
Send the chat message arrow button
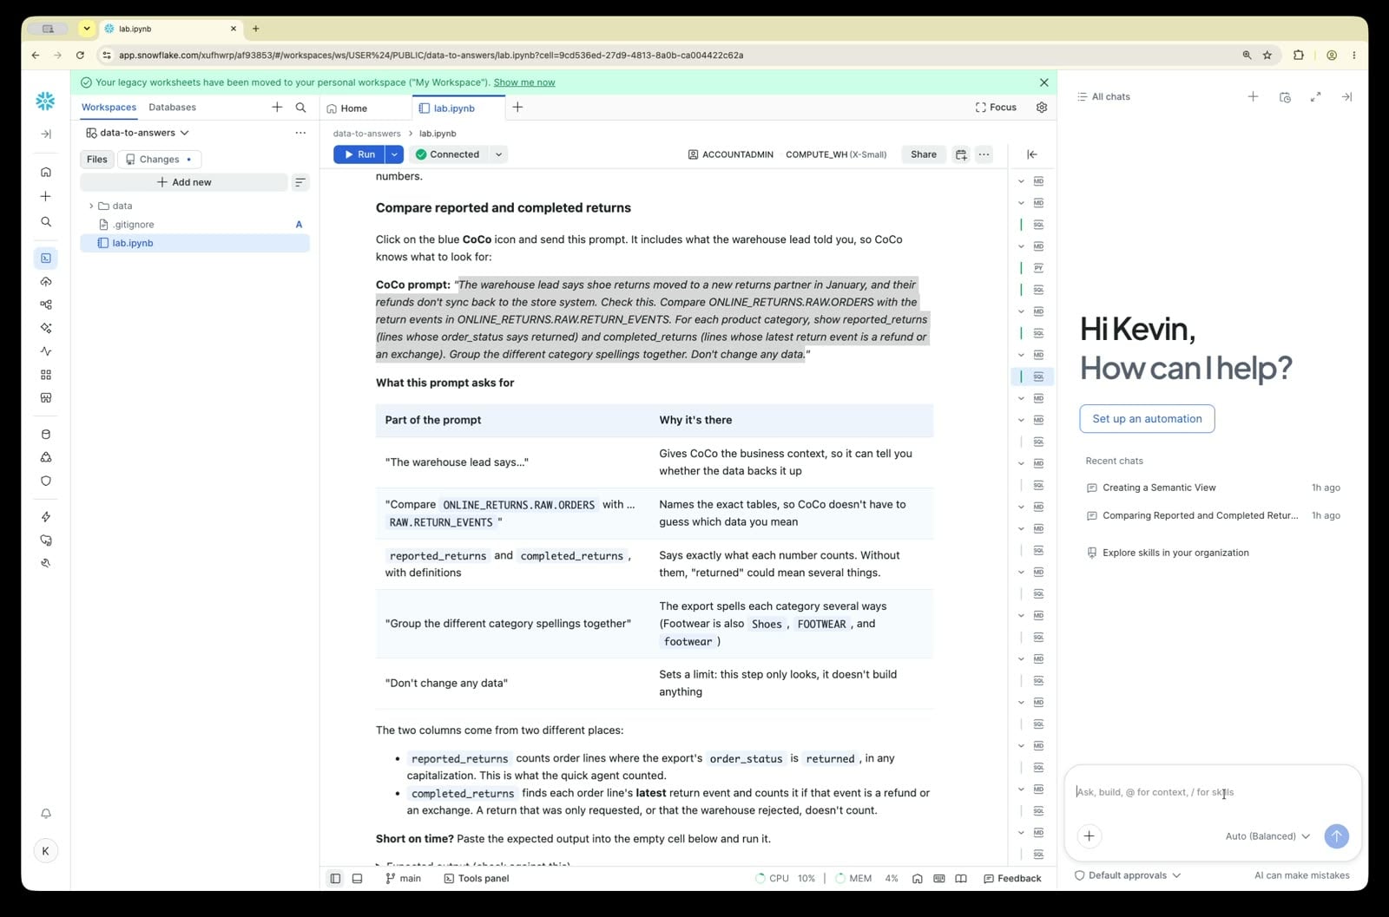tap(1336, 836)
